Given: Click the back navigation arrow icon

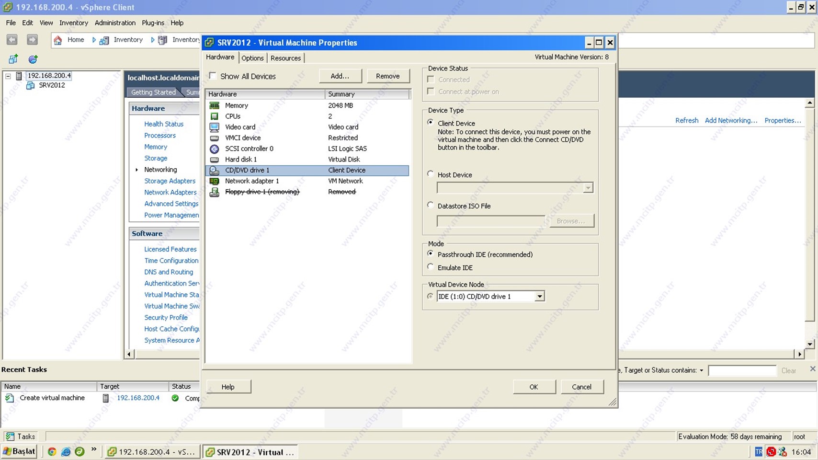Looking at the screenshot, I should 12,40.
